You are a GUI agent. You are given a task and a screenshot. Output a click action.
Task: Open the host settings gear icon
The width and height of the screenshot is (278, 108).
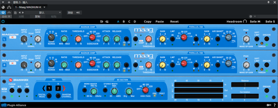[x=251, y=16]
